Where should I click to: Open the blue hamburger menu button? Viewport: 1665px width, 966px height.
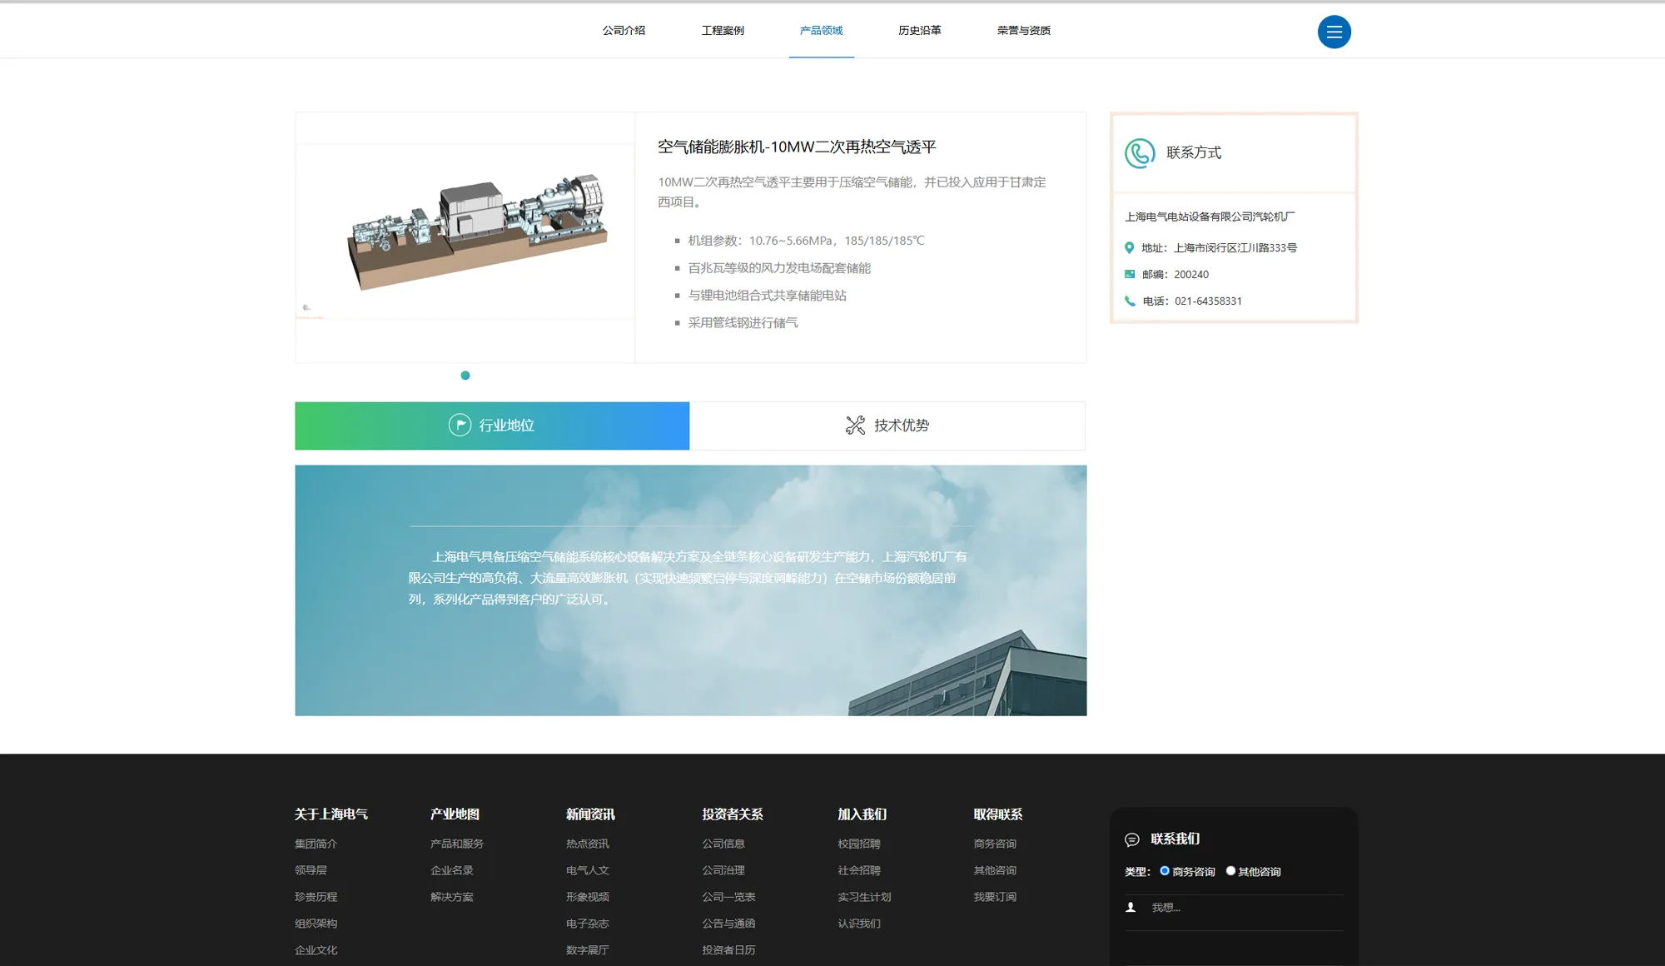click(1334, 32)
